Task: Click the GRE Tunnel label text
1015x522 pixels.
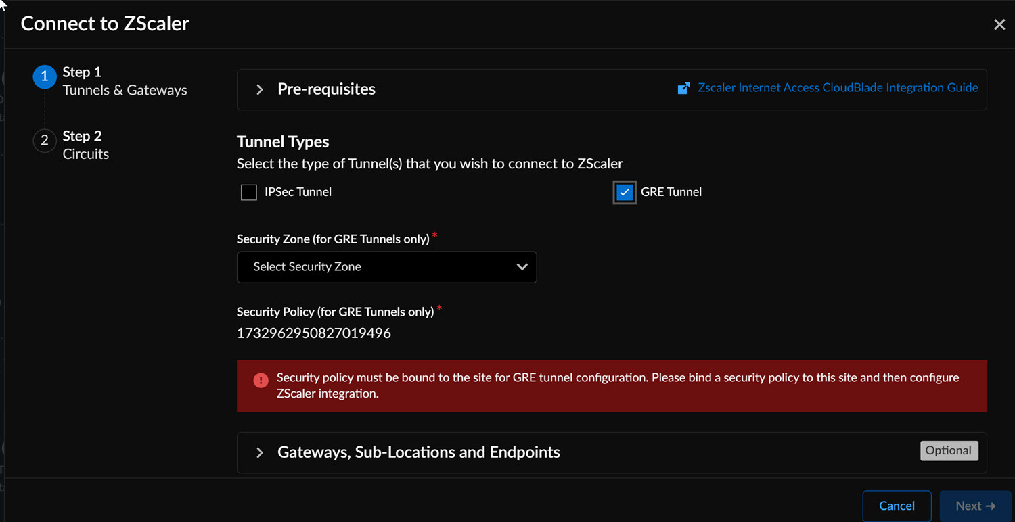Action: click(671, 192)
